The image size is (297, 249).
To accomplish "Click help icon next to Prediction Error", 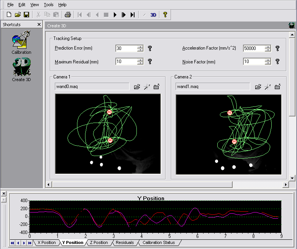I will coord(150,48).
